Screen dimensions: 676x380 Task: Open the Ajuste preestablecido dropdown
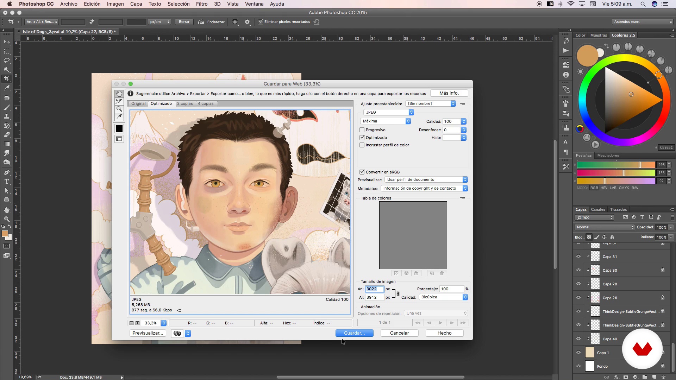pyautogui.click(x=431, y=103)
